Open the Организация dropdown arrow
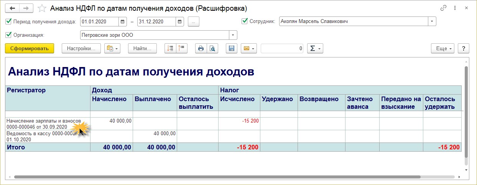The height and width of the screenshot is (185, 477). [233, 35]
